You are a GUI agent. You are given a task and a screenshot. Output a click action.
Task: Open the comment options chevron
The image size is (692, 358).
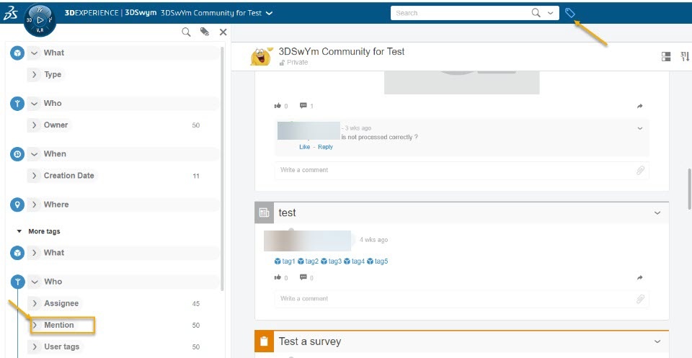coord(640,129)
